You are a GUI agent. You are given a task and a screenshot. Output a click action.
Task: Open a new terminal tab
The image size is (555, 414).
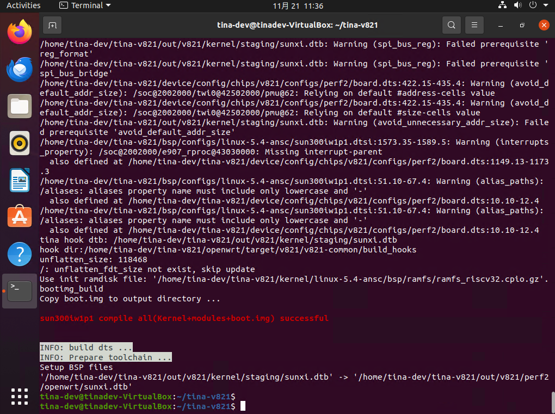click(x=52, y=25)
